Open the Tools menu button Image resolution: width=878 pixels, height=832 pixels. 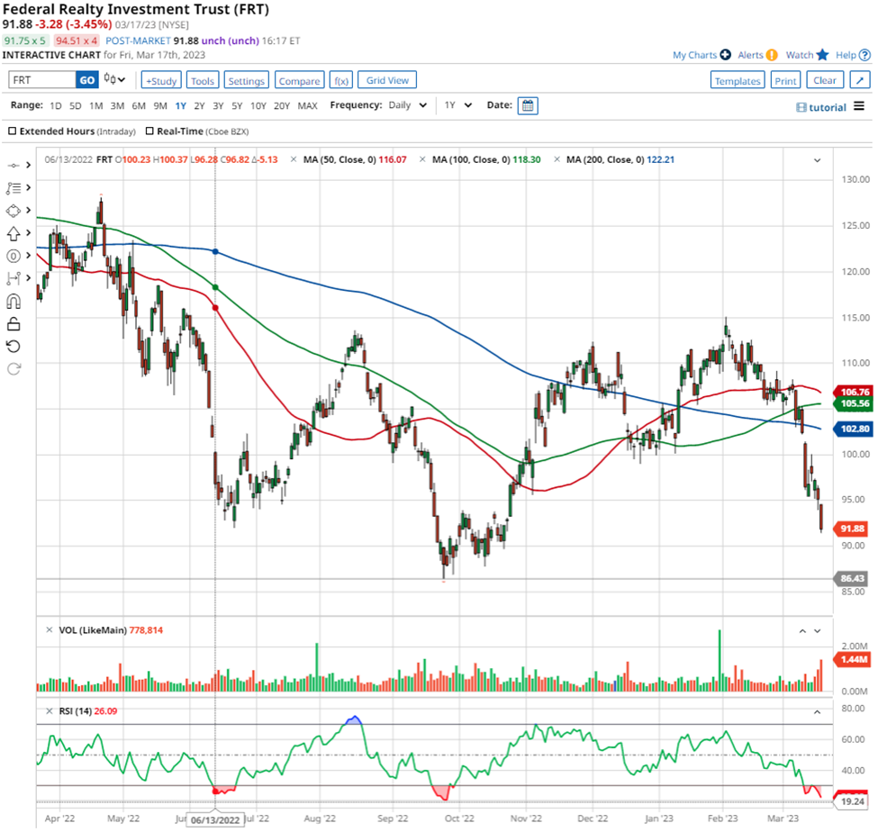(x=202, y=81)
